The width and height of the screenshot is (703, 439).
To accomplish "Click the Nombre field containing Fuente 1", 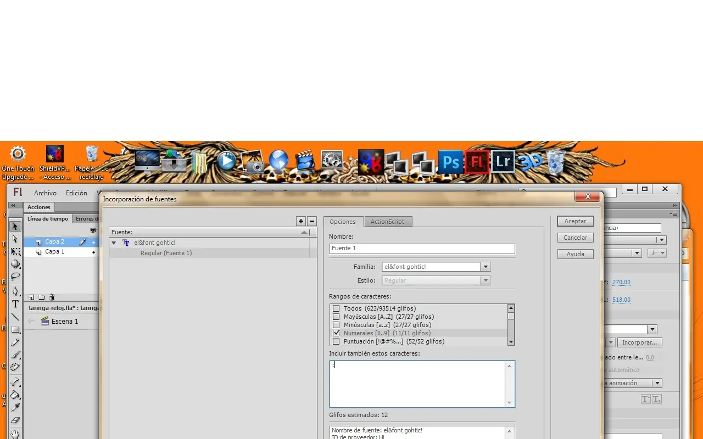I will pyautogui.click(x=422, y=249).
